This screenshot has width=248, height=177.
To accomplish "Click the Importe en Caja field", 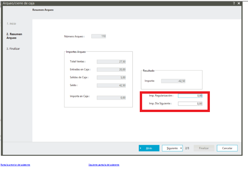I will coord(111,98).
